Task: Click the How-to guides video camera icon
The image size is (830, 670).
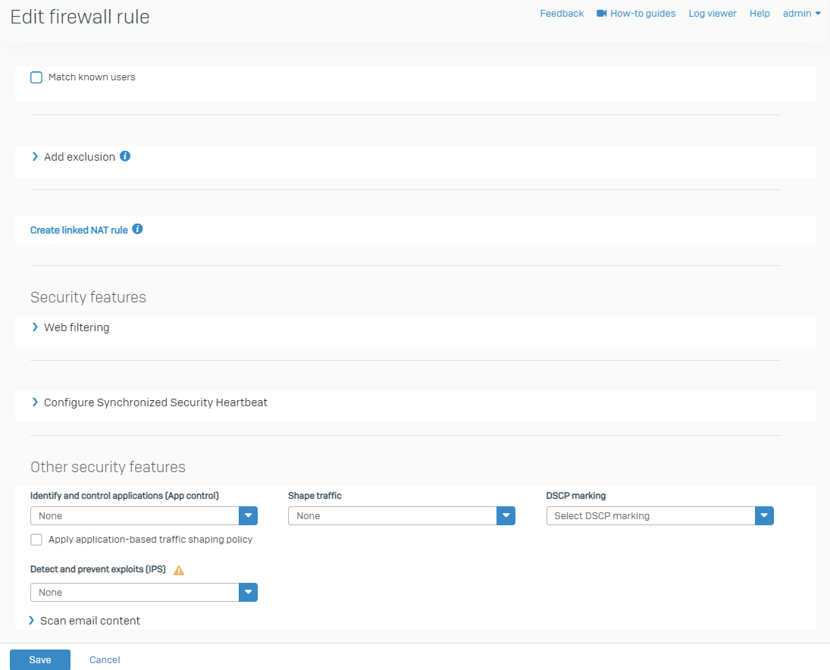Action: click(602, 14)
